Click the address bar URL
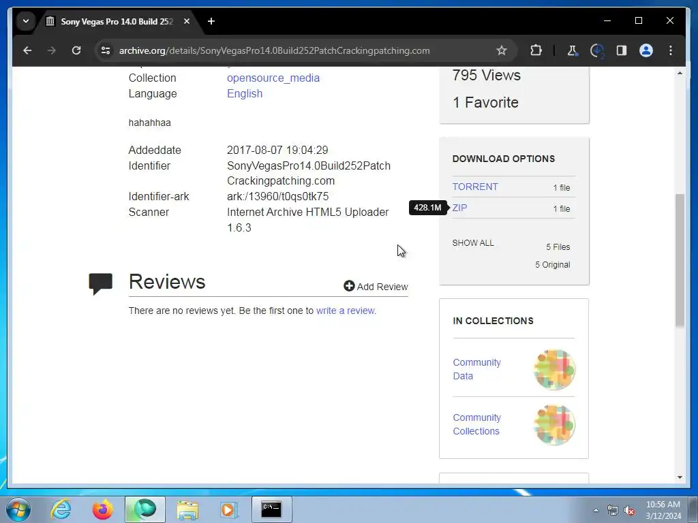This screenshot has width=698, height=523. coord(274,50)
